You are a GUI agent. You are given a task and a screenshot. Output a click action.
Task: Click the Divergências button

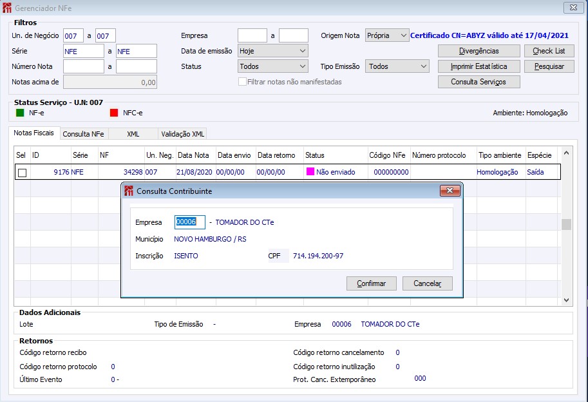(479, 51)
